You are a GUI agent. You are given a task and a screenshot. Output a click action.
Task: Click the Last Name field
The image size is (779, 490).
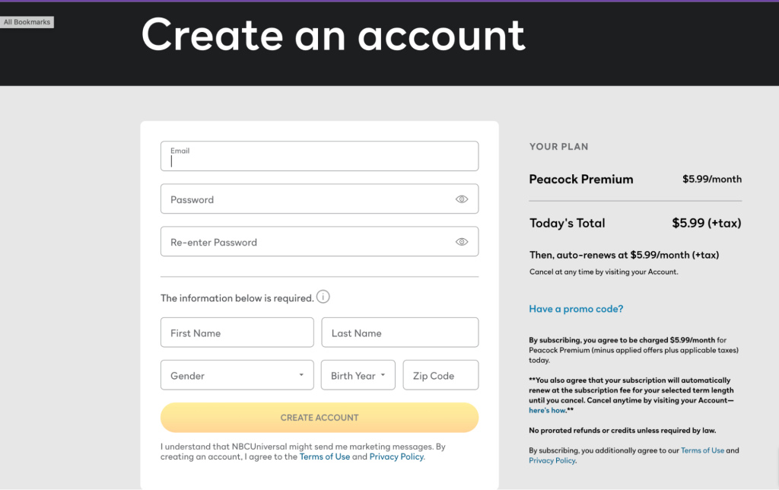pos(399,332)
